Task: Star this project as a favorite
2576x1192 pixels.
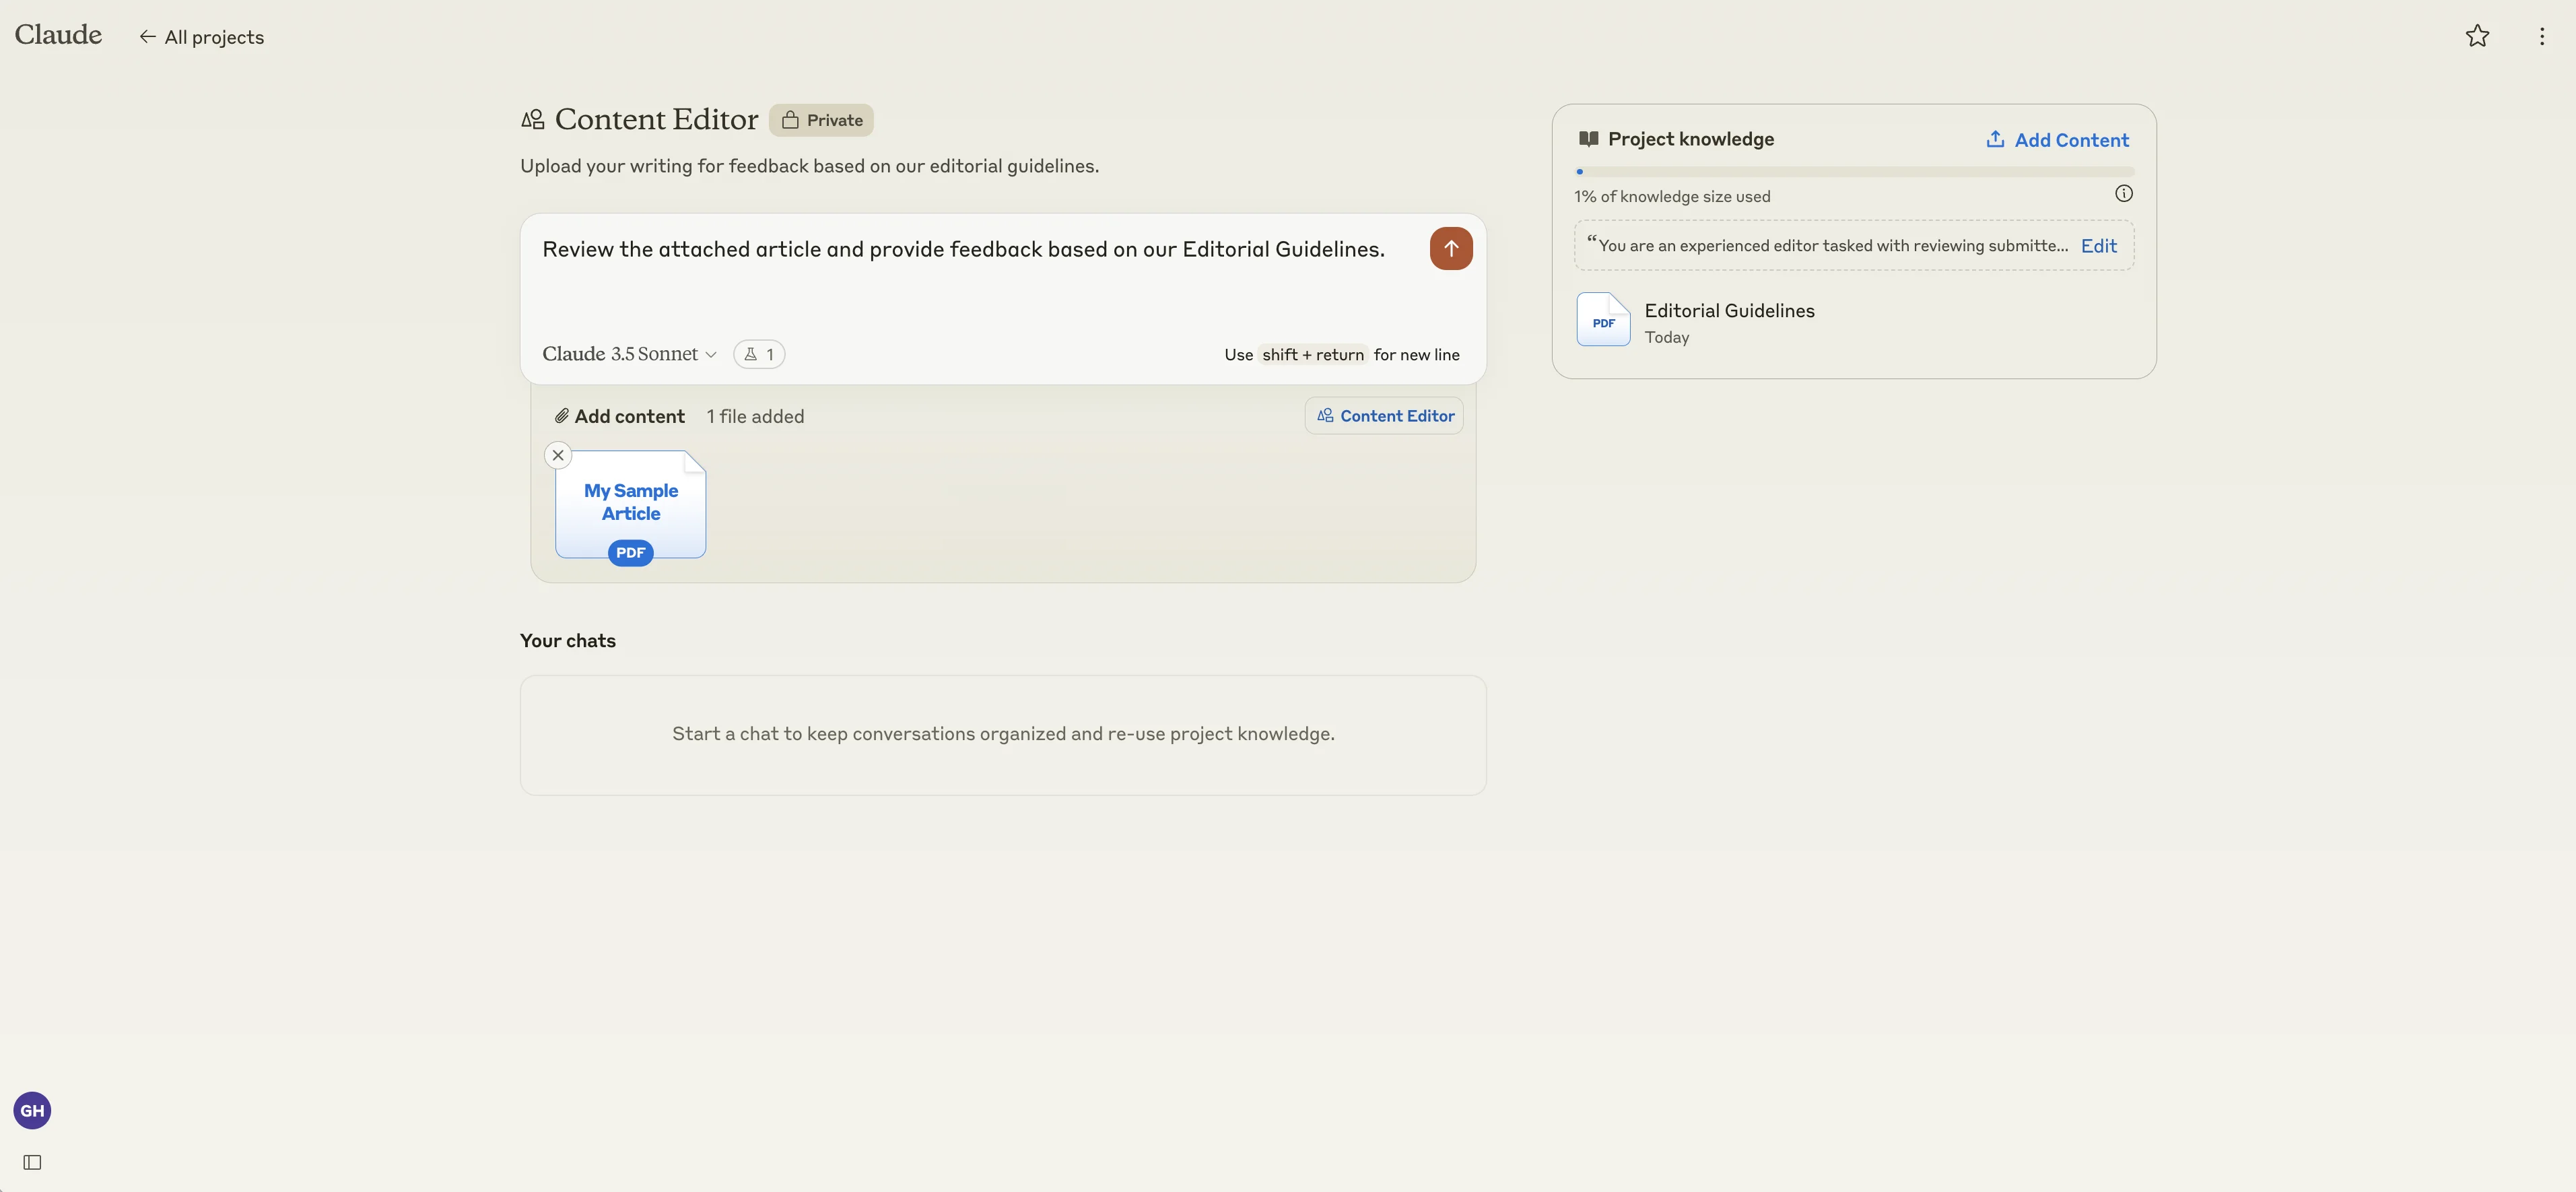Action: pyautogui.click(x=2476, y=37)
